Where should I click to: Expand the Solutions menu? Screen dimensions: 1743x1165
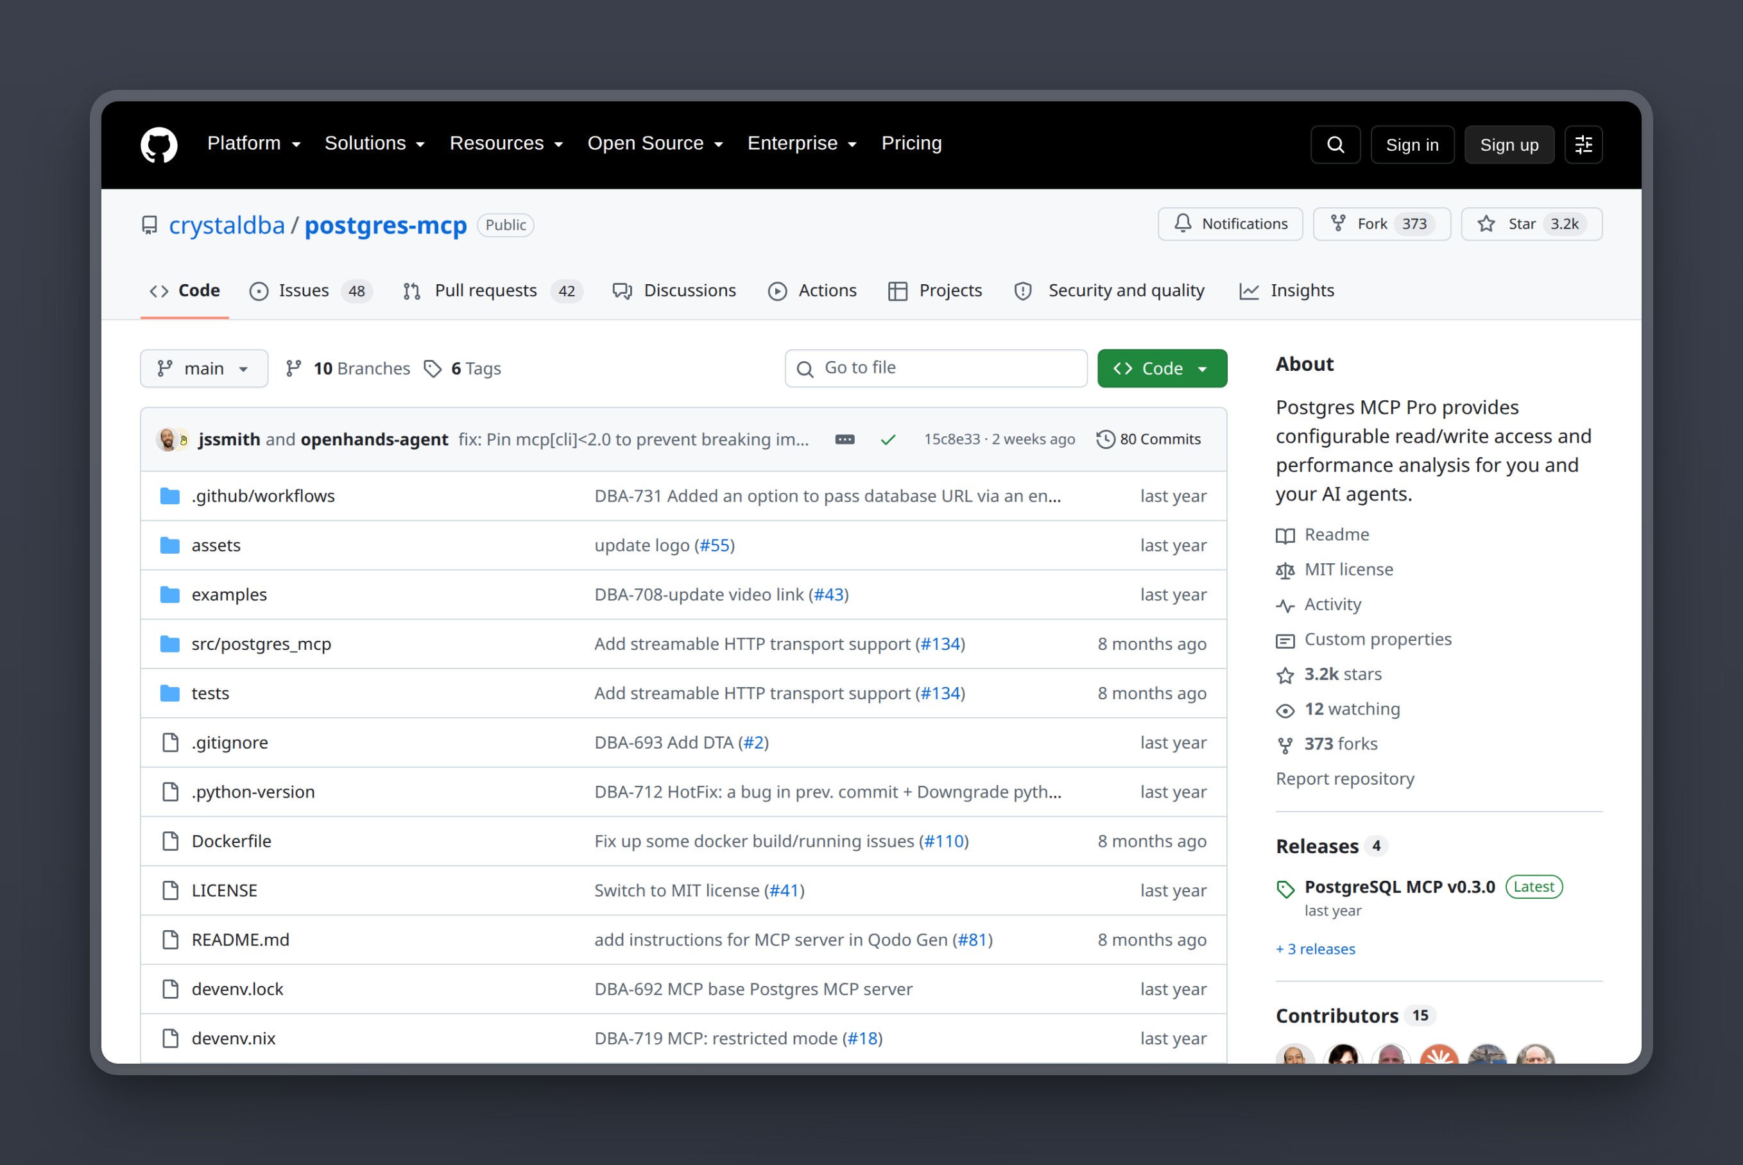point(375,144)
